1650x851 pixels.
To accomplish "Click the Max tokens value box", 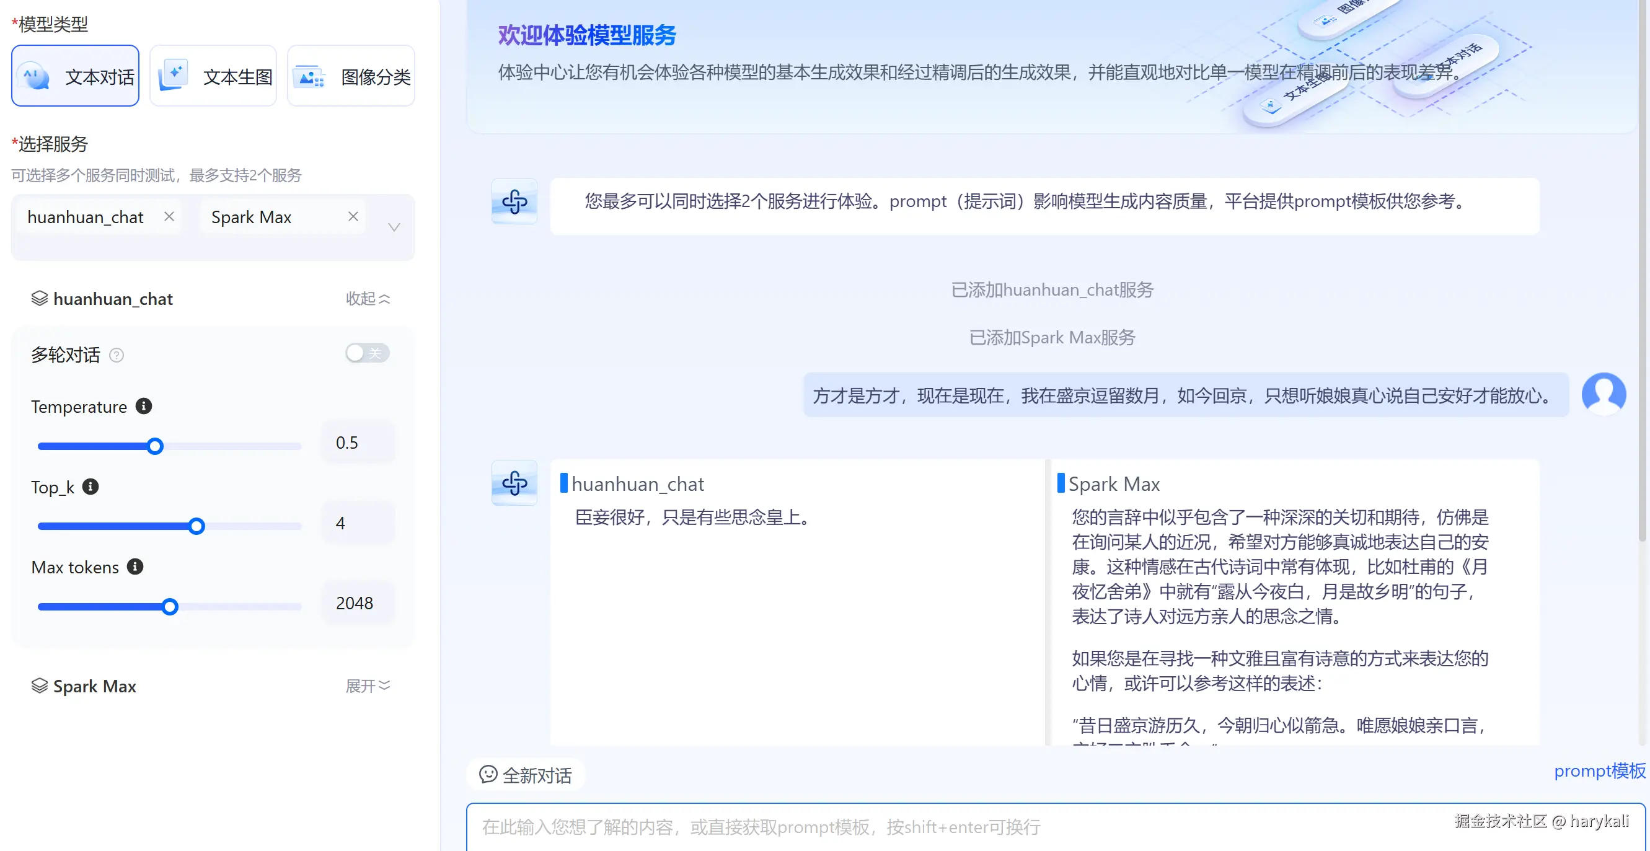I will (358, 603).
